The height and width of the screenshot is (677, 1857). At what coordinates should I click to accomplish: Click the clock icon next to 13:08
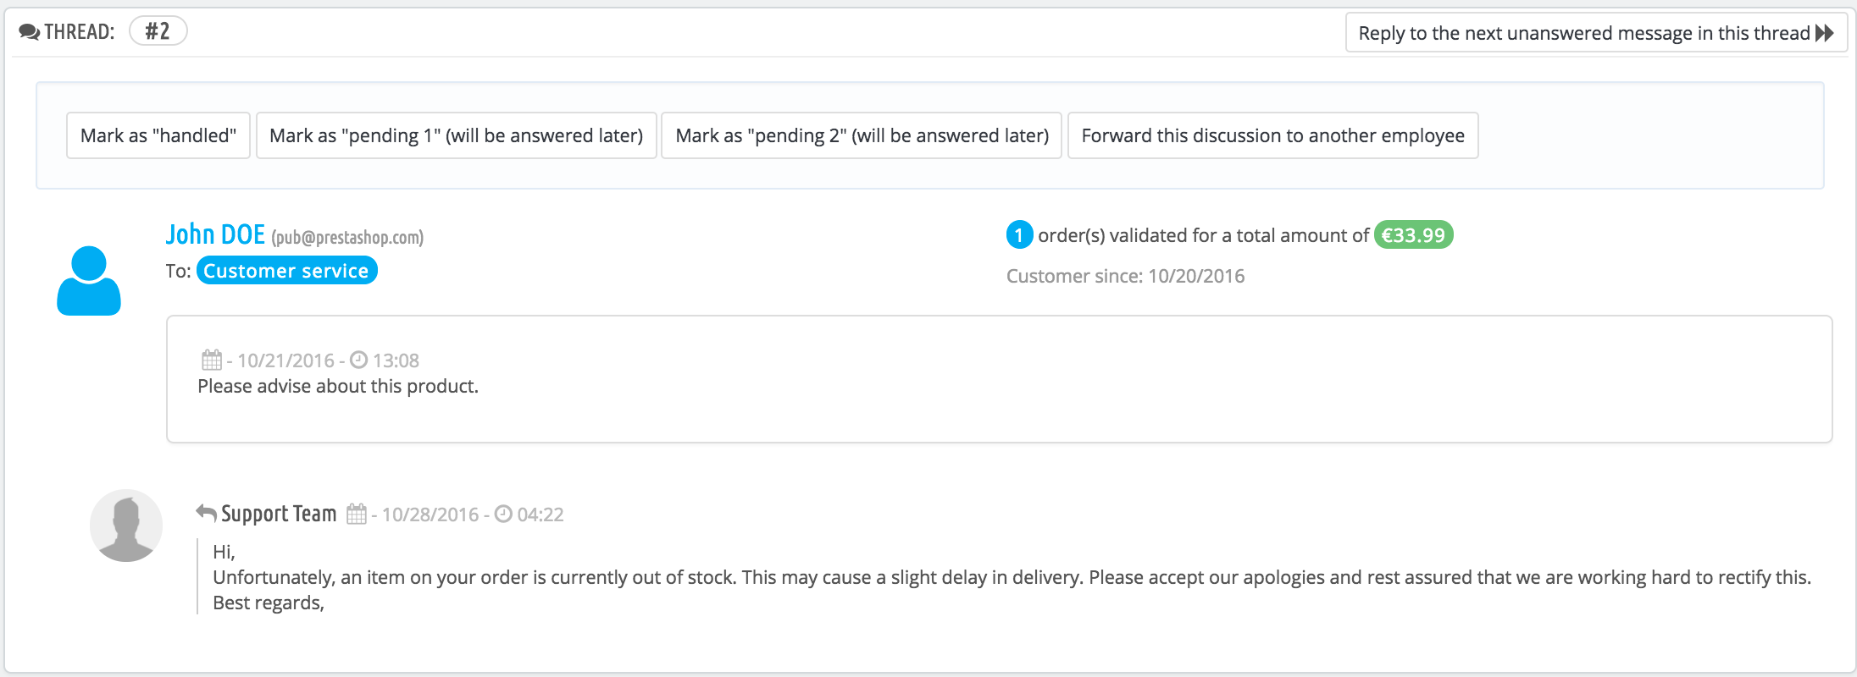coord(359,361)
